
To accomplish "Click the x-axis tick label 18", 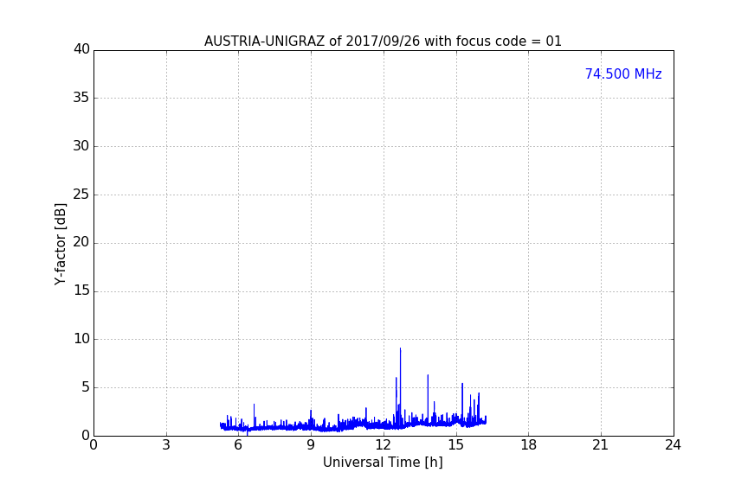I will pyautogui.click(x=529, y=445).
